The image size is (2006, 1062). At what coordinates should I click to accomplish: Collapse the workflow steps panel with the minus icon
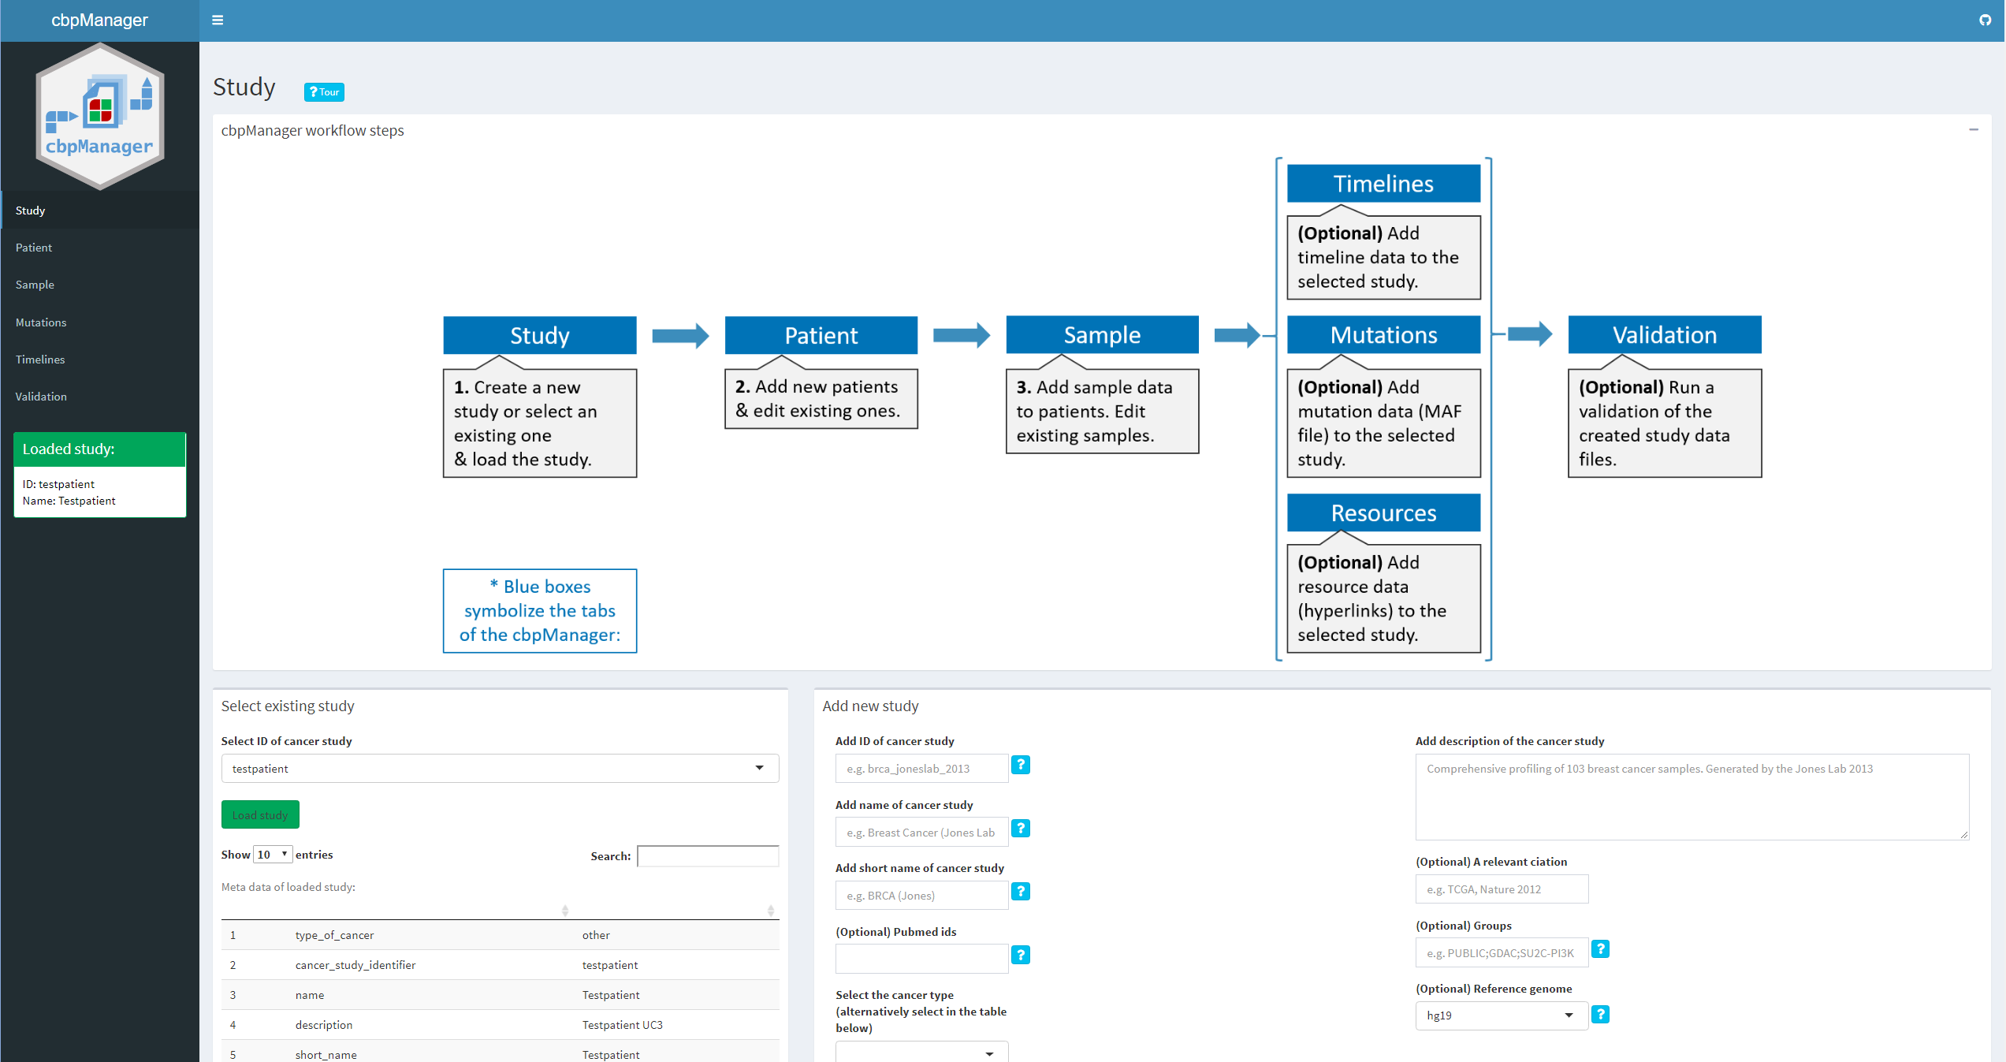point(1974,130)
